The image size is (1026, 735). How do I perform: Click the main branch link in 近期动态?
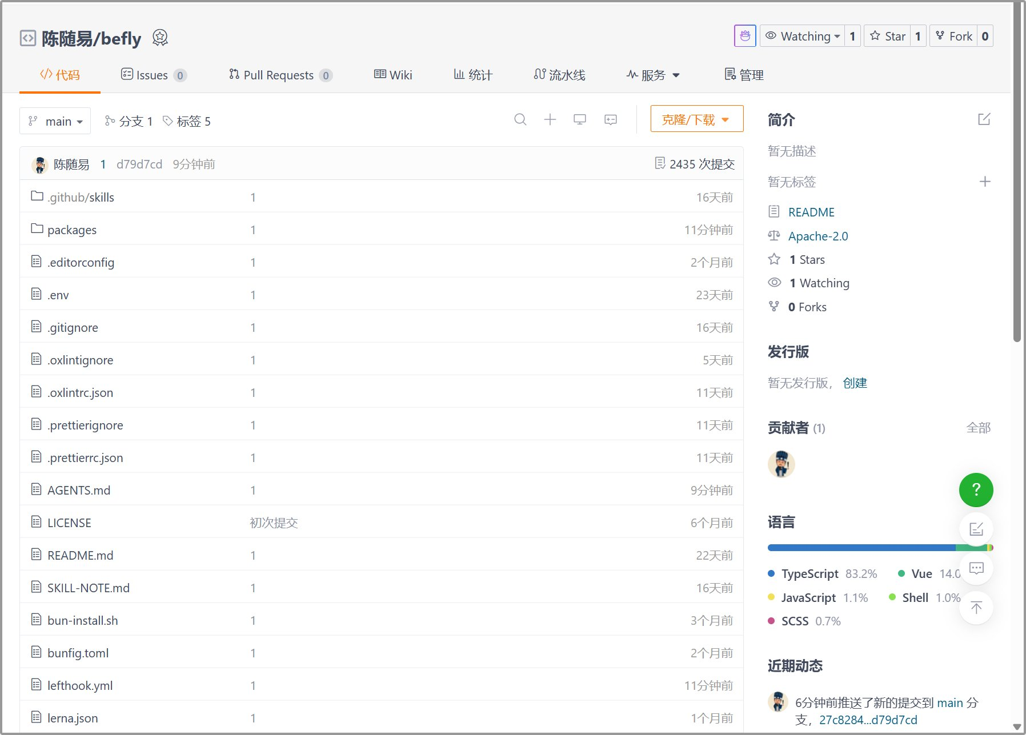(x=950, y=702)
